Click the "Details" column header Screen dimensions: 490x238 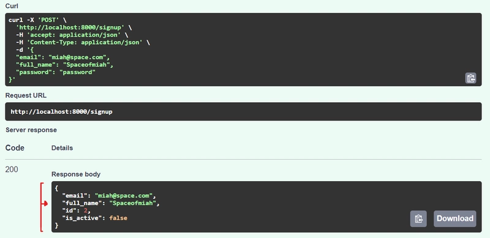click(62, 148)
